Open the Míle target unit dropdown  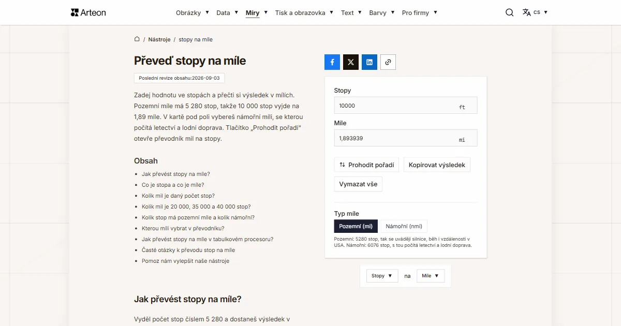[x=431, y=276]
